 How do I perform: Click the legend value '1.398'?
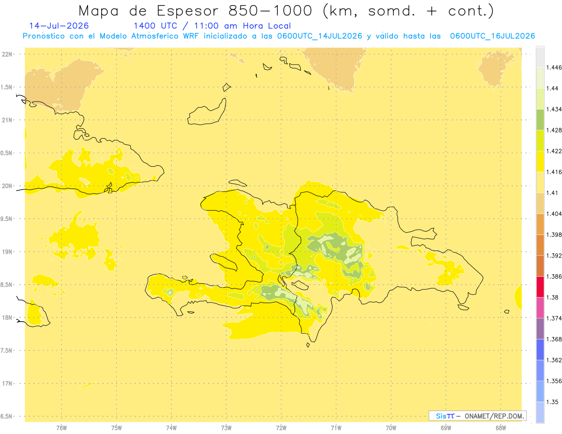click(x=554, y=235)
